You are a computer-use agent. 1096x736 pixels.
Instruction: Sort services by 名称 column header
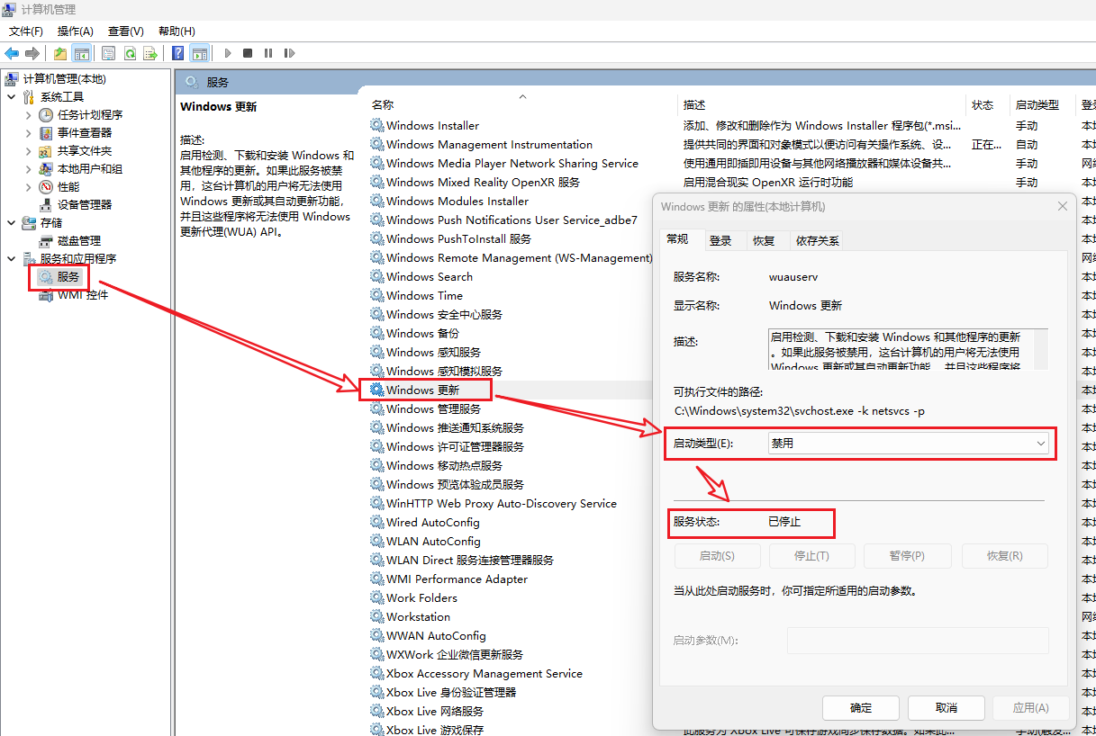click(x=383, y=105)
